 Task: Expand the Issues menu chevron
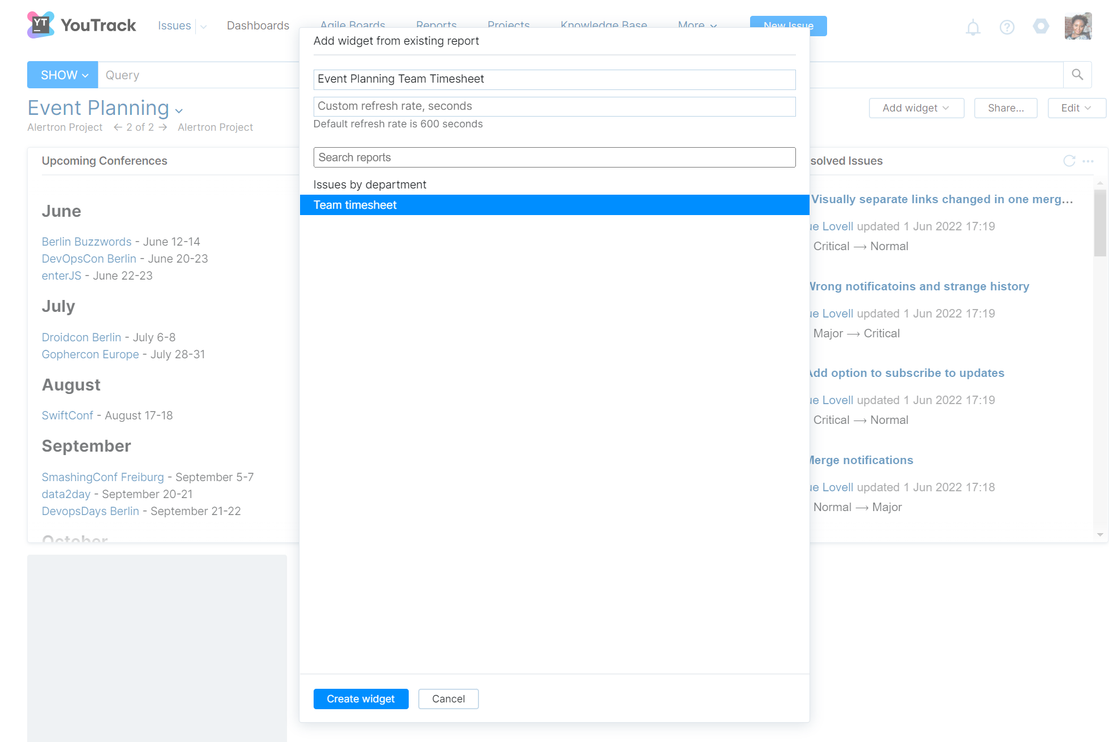tap(203, 26)
